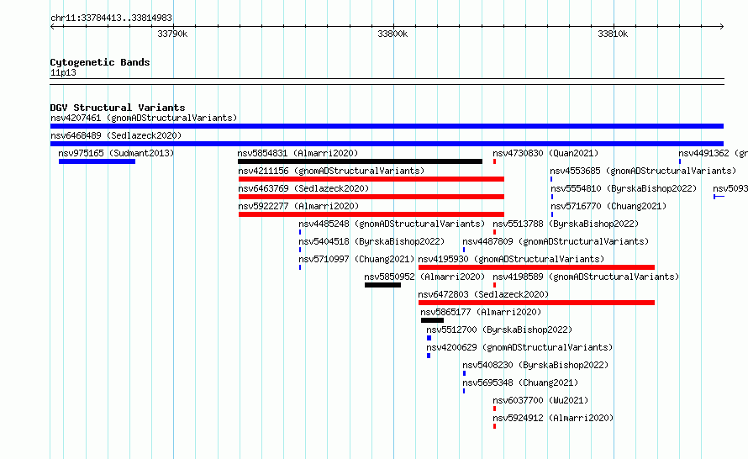748x459 pixels.
Task: Open the nsv4200629 gnomADStructuralVariants label
Action: [x=519, y=347]
